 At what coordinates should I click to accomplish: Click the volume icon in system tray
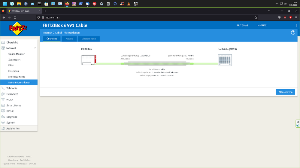pyautogui.click(x=285, y=4)
